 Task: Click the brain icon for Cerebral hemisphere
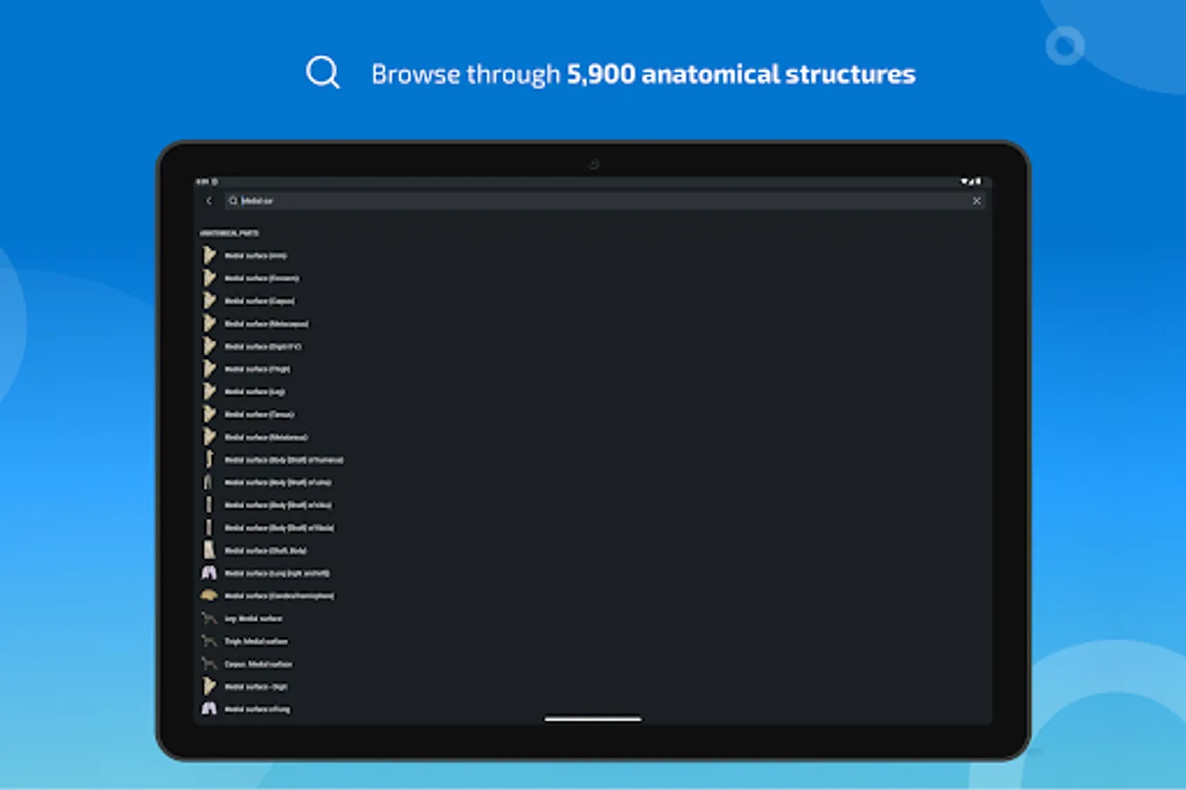pos(209,596)
